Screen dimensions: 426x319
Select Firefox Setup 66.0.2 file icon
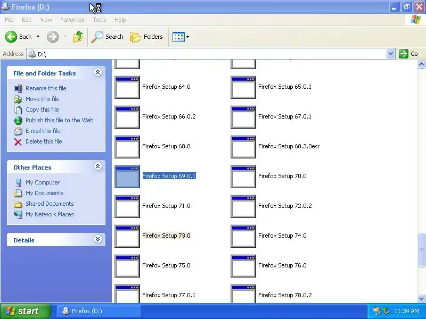click(x=127, y=117)
